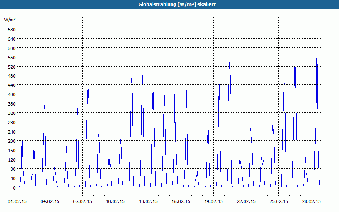The width and height of the screenshot is (339, 212).
Task: Select the 25.02.15 date label
Action: (x=279, y=201)
